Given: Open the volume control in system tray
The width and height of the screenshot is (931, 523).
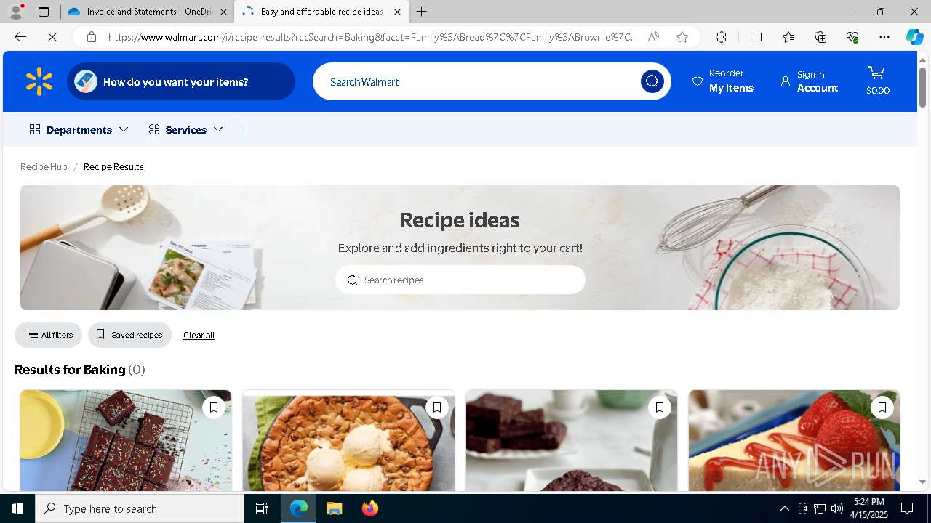Looking at the screenshot, I should 837,508.
